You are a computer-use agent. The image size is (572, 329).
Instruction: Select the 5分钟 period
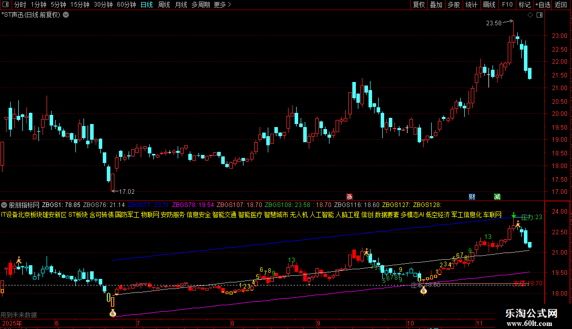(x=58, y=5)
